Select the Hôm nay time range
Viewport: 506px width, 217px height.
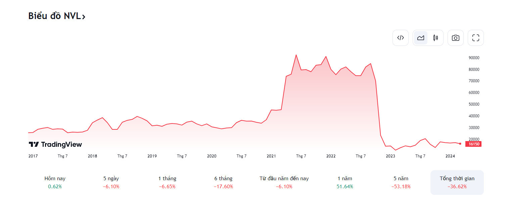55,182
